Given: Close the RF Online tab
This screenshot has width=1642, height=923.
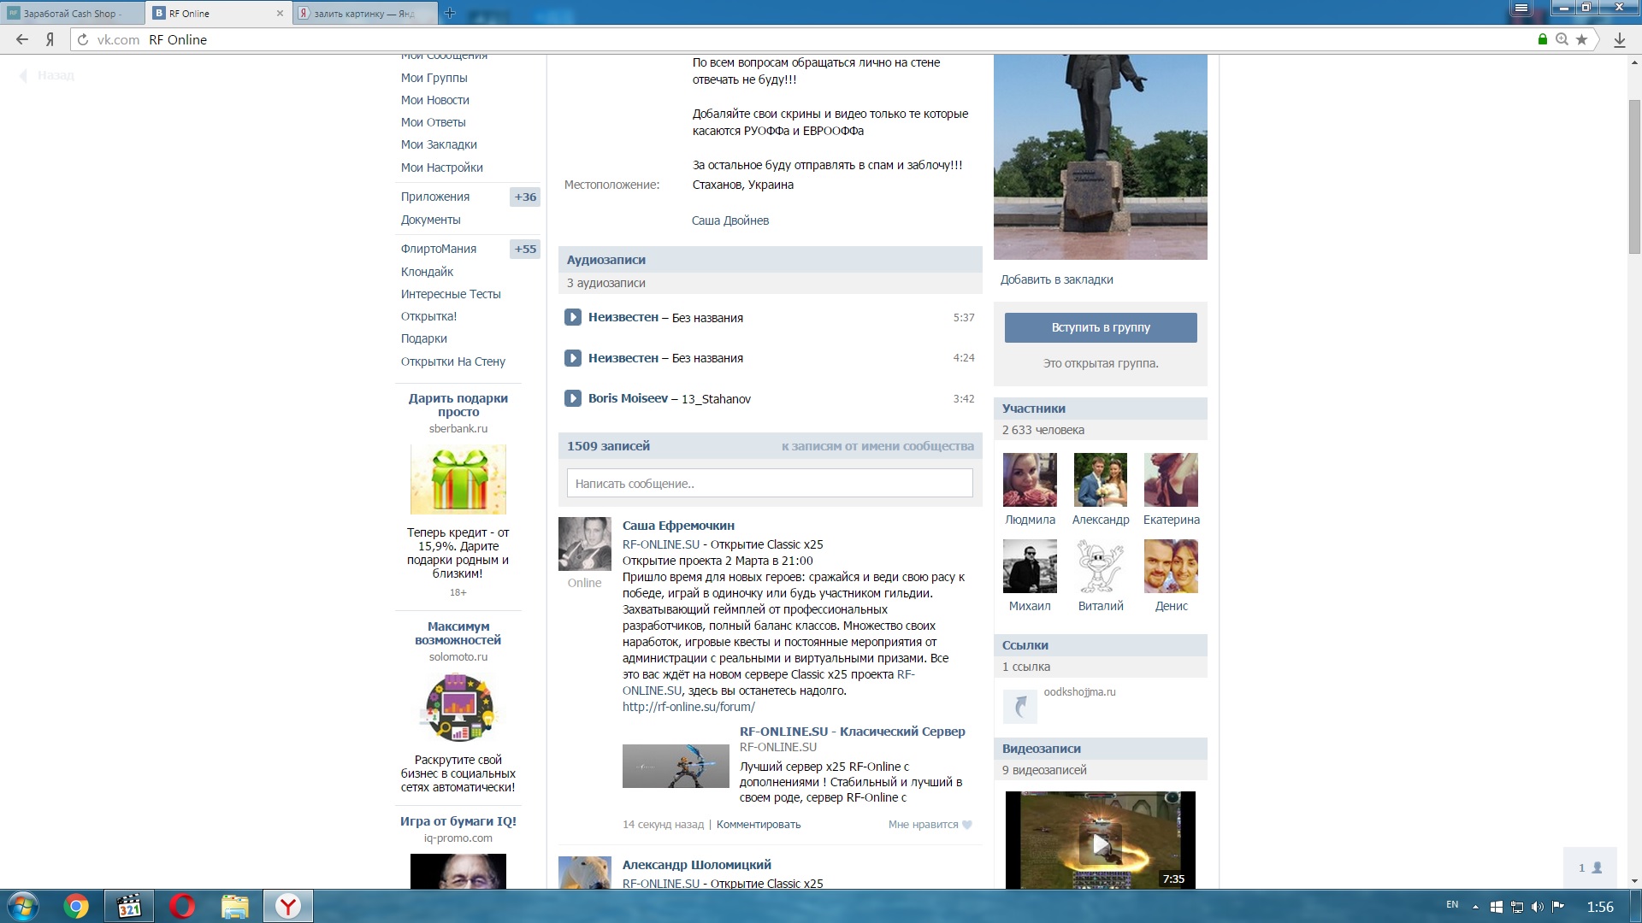Looking at the screenshot, I should (x=281, y=13).
